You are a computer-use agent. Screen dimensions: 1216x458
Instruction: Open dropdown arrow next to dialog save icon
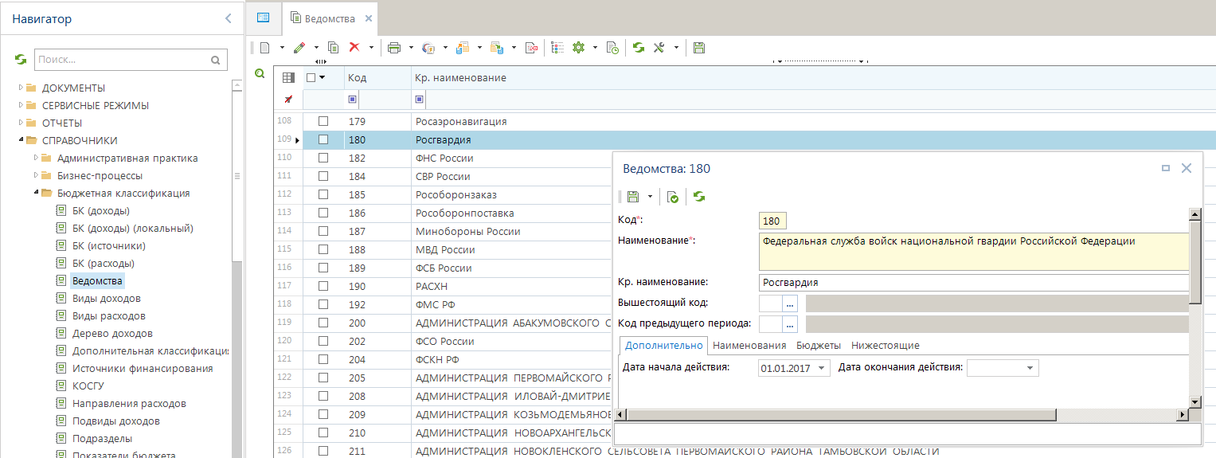pyautogui.click(x=650, y=196)
